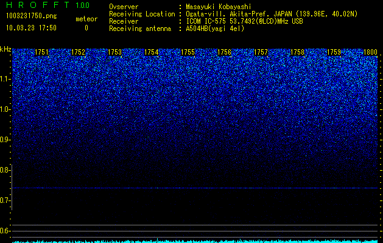Viewport: 383px width, 243px height.
Task: Click the 1757 time marker
Action: tap(261, 52)
